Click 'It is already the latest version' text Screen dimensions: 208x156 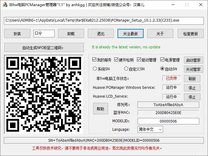tap(126, 47)
